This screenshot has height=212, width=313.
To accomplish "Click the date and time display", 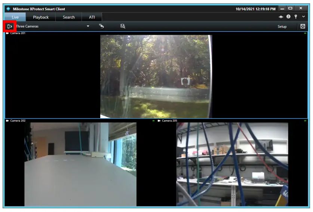I will pos(255,9).
